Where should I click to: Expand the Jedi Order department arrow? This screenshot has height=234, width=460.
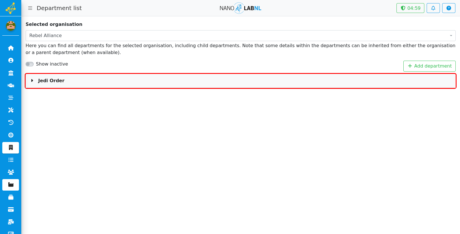(32, 81)
